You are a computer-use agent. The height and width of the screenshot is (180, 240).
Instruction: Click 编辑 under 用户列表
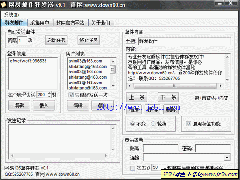78,105
